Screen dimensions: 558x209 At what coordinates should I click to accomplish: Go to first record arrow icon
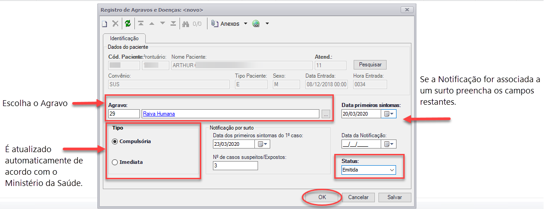pyautogui.click(x=141, y=24)
